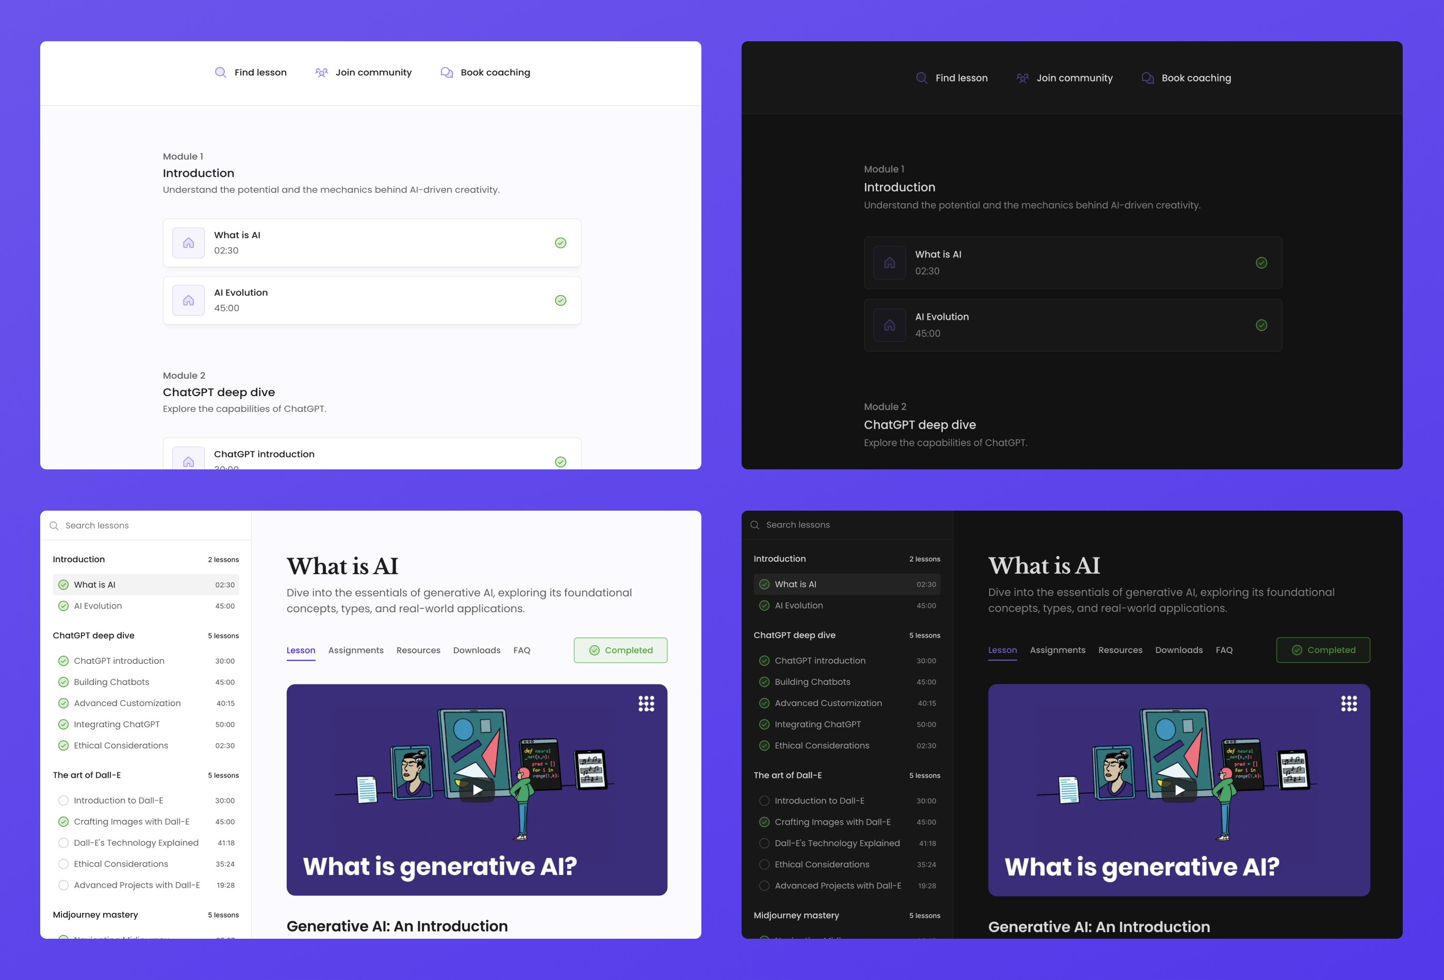Click the Book coaching chat bubble icon
The image size is (1444, 980).
coord(446,72)
